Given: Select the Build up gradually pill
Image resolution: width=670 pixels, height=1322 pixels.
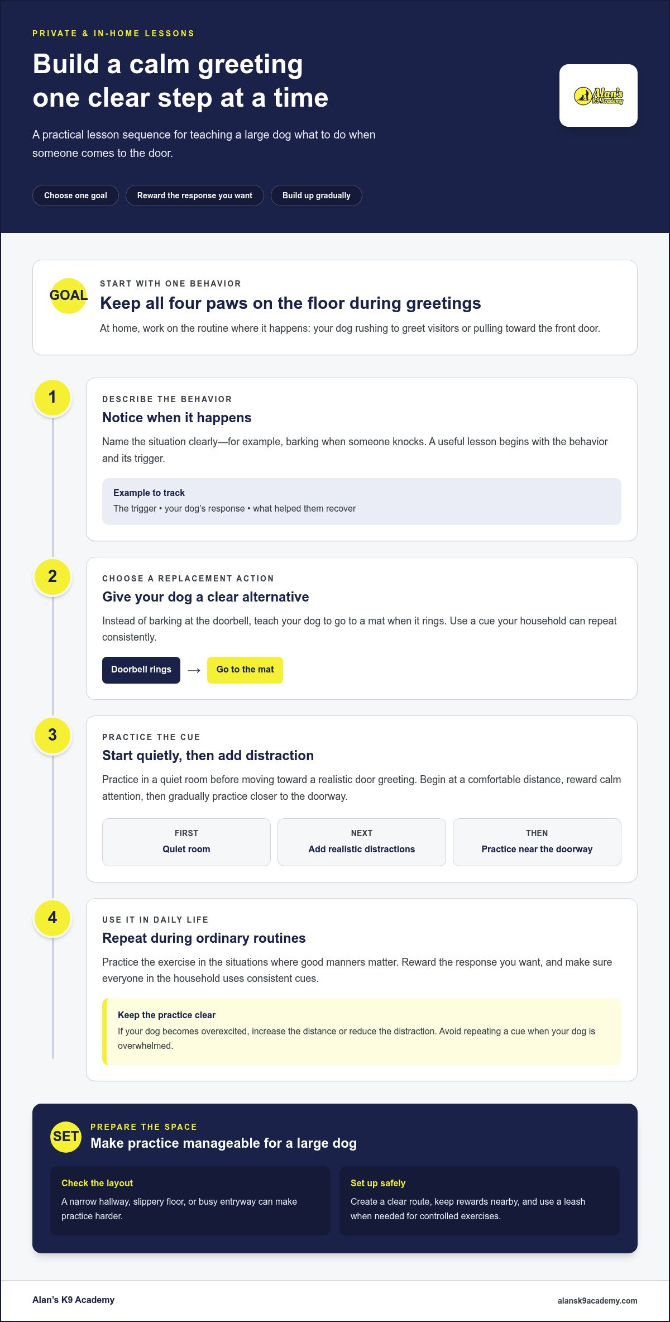Looking at the screenshot, I should tap(317, 195).
